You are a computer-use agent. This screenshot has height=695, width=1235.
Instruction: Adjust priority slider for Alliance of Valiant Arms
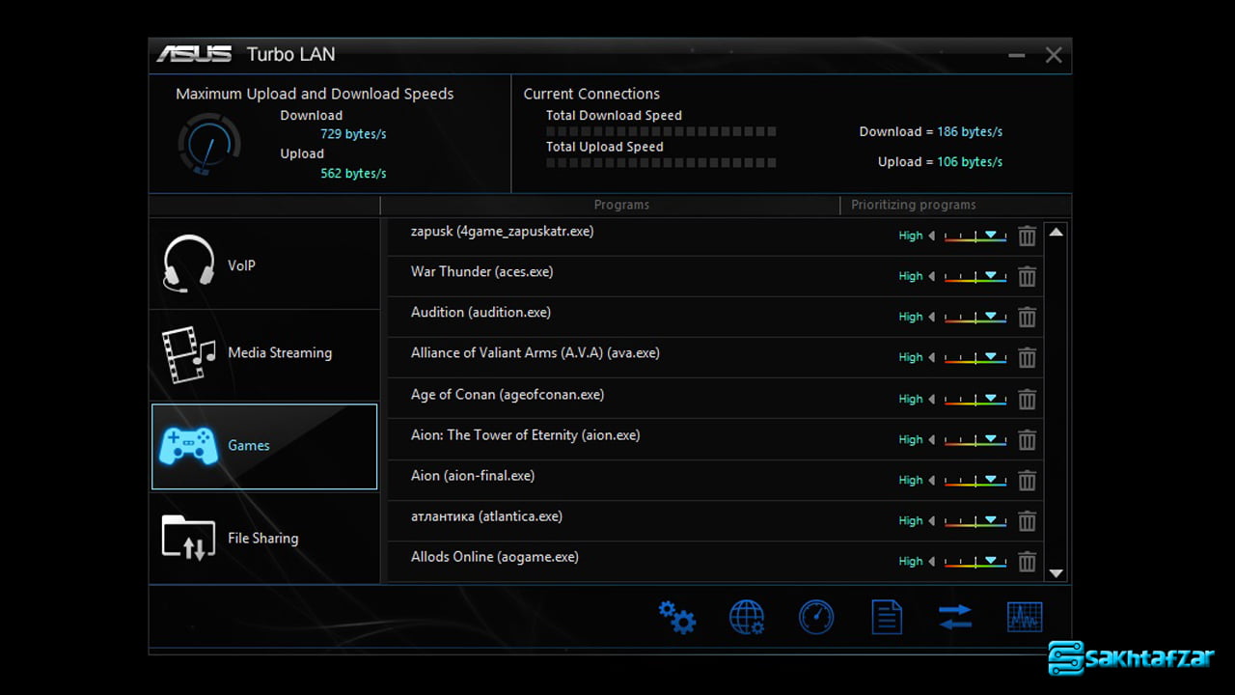975,358
